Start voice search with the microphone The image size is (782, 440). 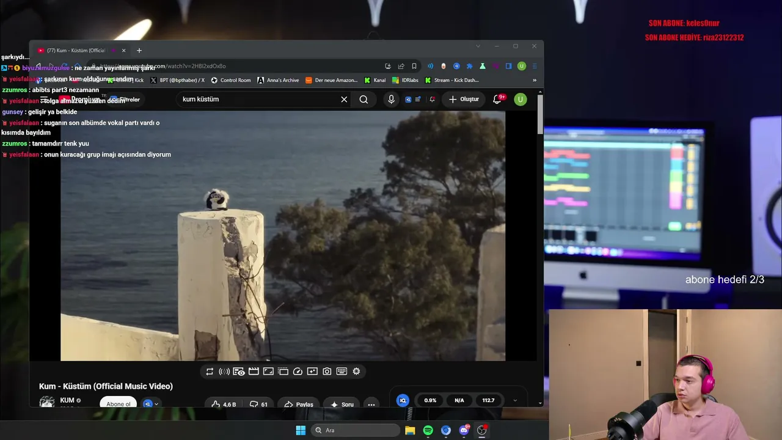tap(392, 100)
